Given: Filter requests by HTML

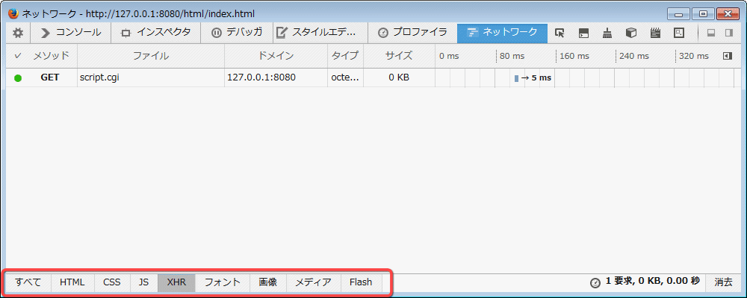Looking at the screenshot, I should (72, 282).
